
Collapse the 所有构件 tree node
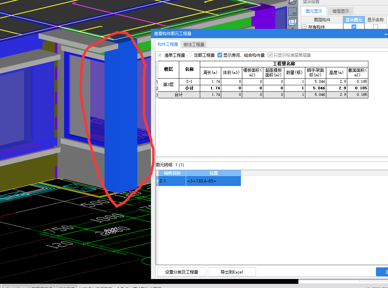point(304,27)
